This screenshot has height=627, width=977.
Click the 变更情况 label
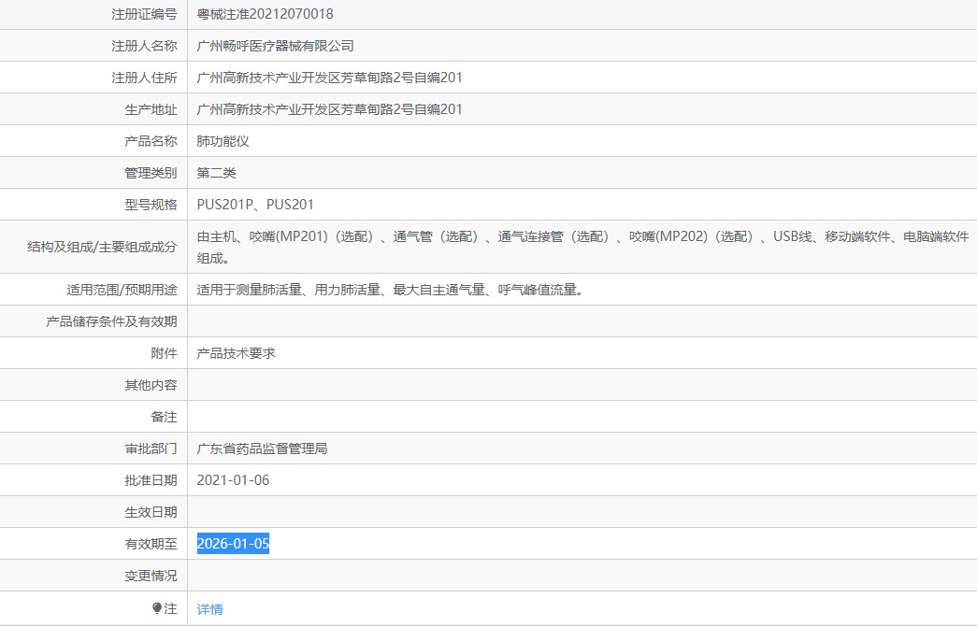151,576
